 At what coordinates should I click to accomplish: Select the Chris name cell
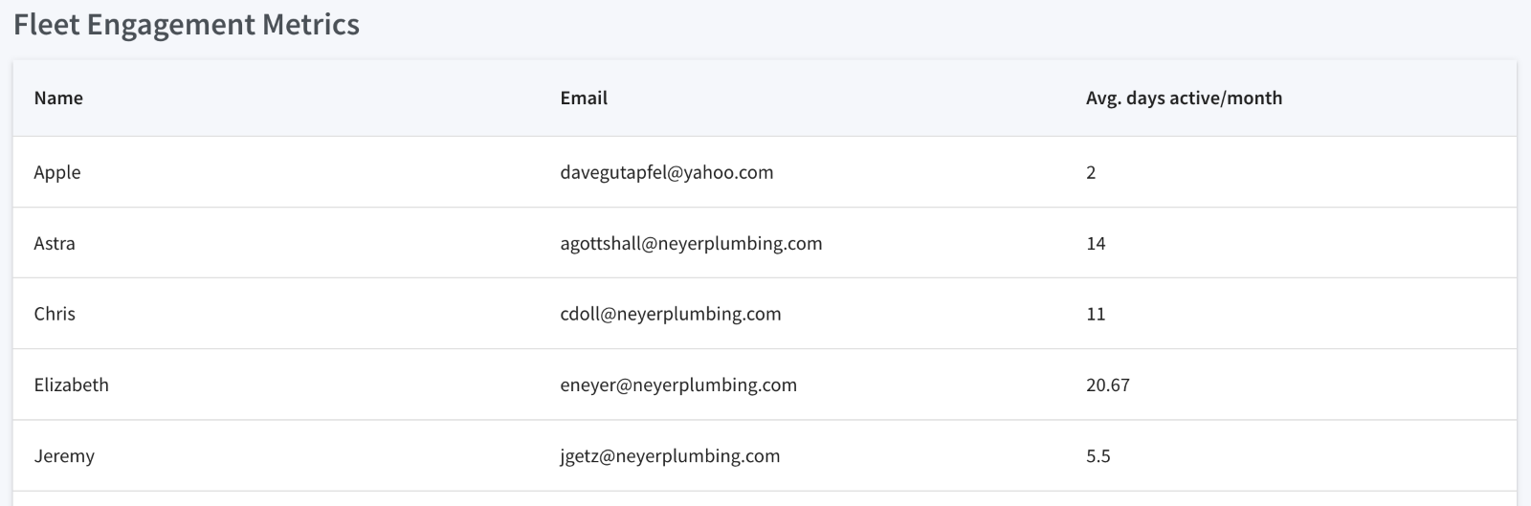pyautogui.click(x=55, y=314)
